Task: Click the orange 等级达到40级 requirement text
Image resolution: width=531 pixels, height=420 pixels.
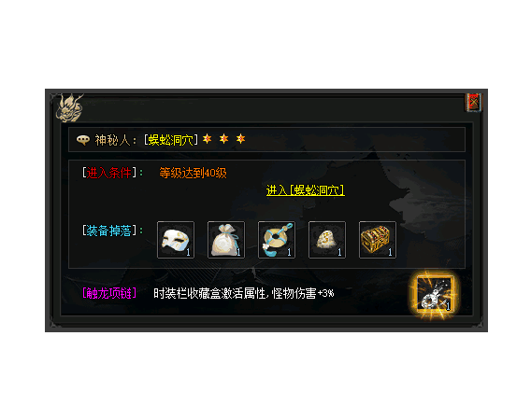Action: [193, 174]
